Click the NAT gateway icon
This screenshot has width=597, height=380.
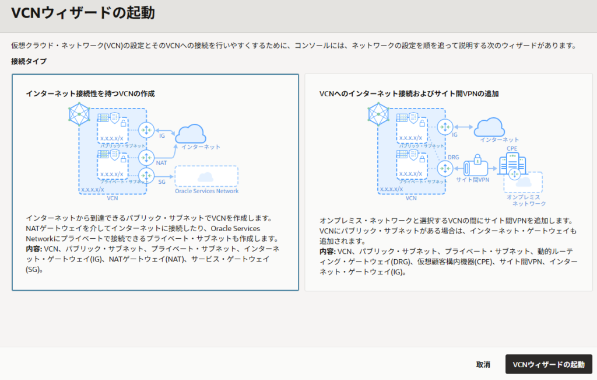tap(146, 158)
